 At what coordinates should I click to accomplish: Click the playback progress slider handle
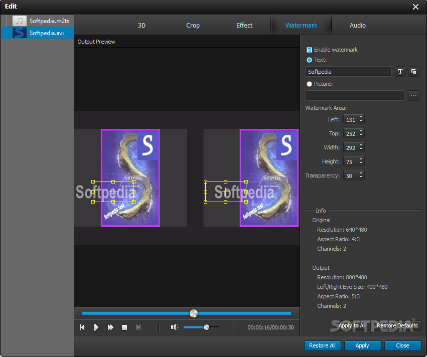click(x=194, y=313)
